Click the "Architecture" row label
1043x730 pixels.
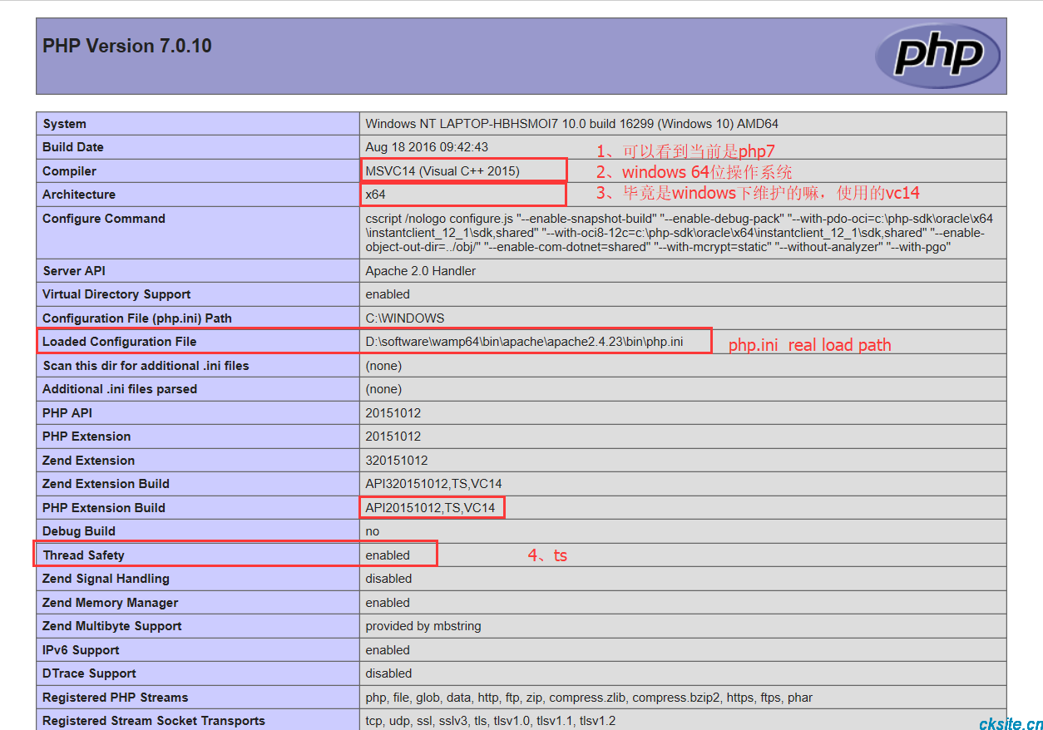79,195
